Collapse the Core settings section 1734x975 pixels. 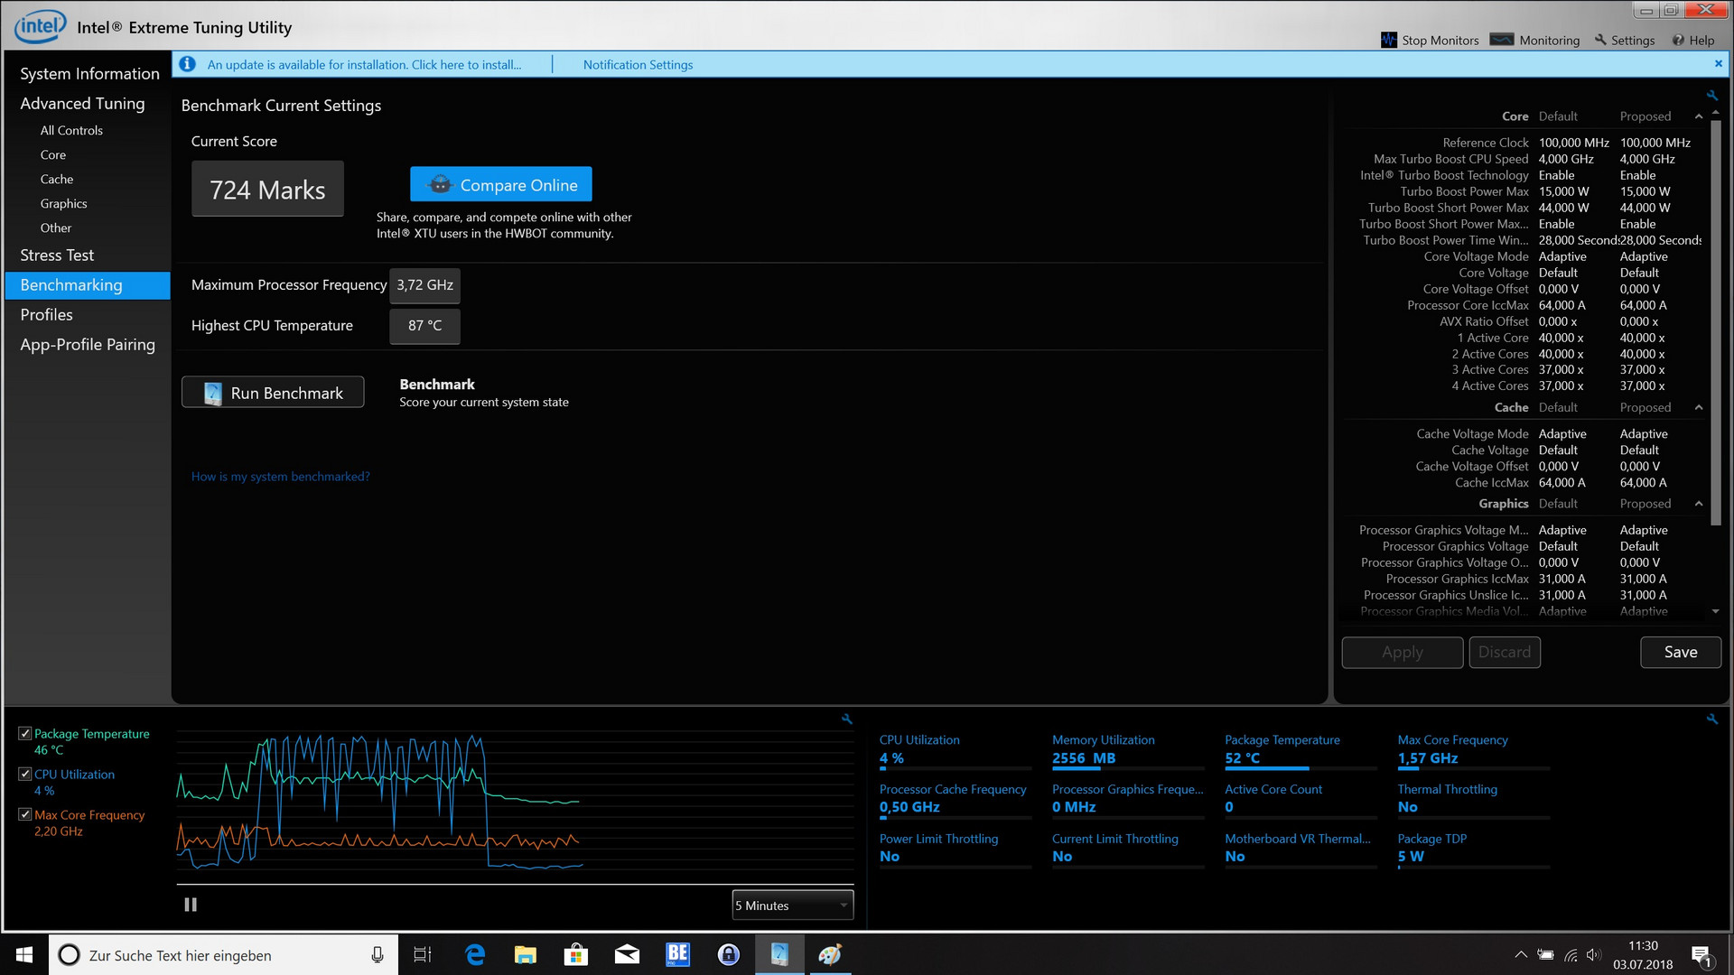click(1699, 116)
